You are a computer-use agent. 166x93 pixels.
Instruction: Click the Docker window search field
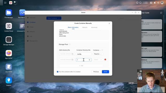[128, 18]
